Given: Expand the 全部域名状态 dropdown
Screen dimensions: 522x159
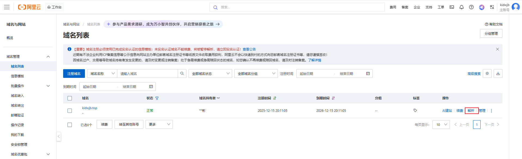Looking at the screenshot, I should coord(210,74).
